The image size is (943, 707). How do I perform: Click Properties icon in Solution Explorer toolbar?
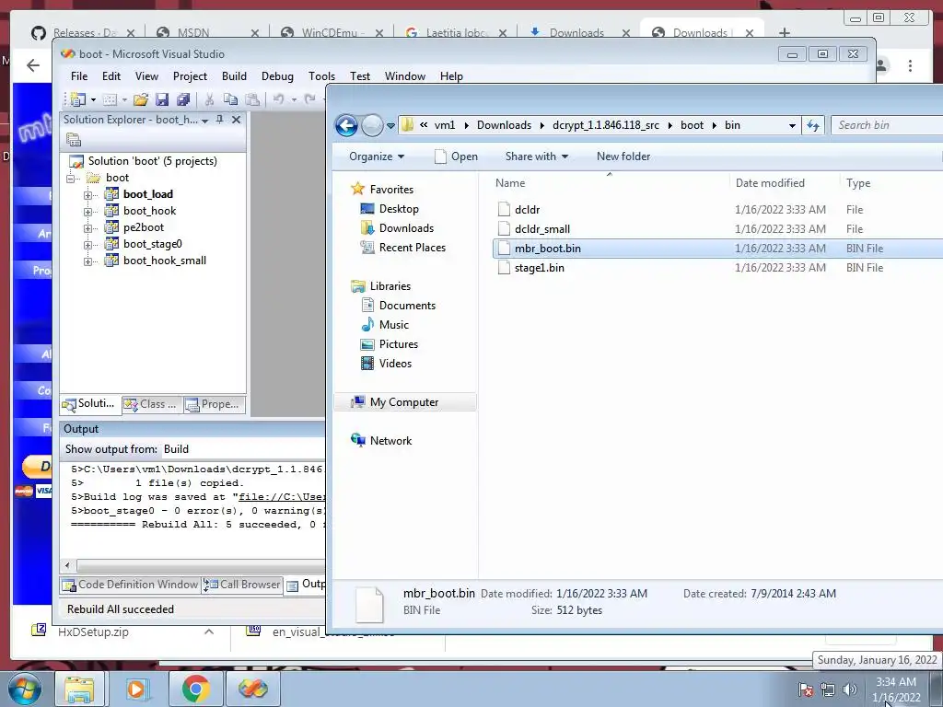point(74,140)
